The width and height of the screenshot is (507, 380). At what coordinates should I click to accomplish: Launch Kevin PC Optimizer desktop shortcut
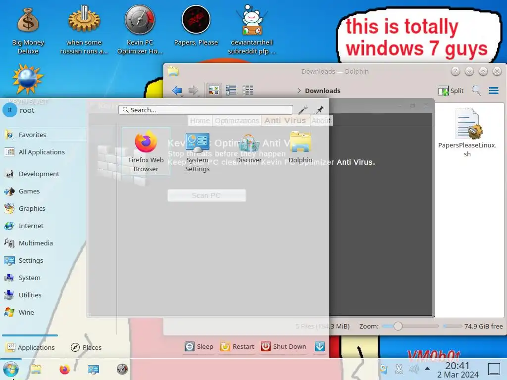[140, 31]
